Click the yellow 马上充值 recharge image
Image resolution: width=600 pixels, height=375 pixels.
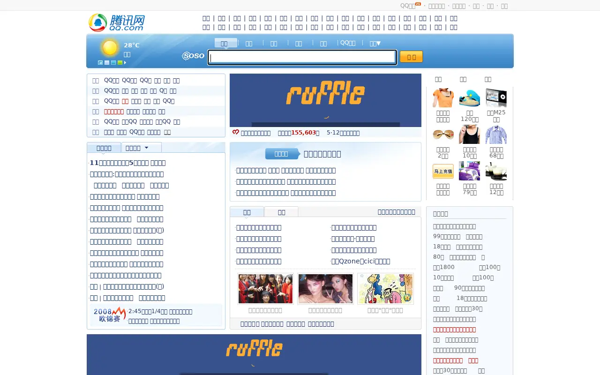[443, 171]
